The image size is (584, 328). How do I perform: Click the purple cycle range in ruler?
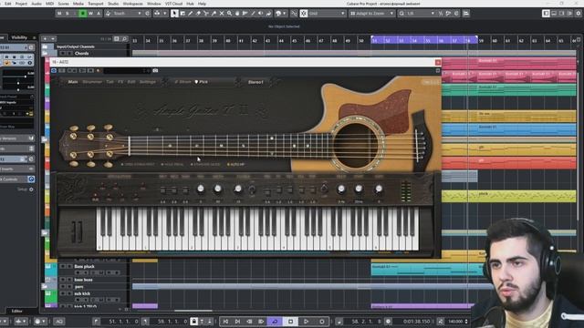424,40
